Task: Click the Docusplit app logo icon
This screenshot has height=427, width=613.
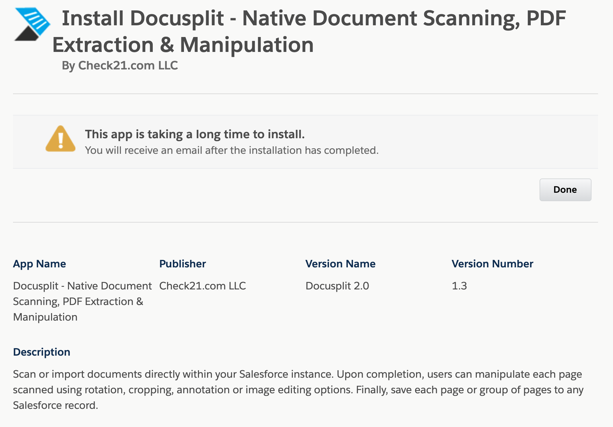Action: (32, 24)
